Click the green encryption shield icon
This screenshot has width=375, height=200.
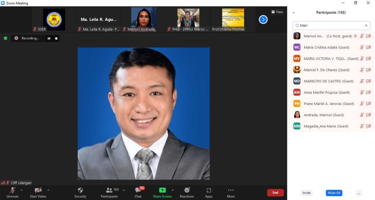(x=5, y=38)
